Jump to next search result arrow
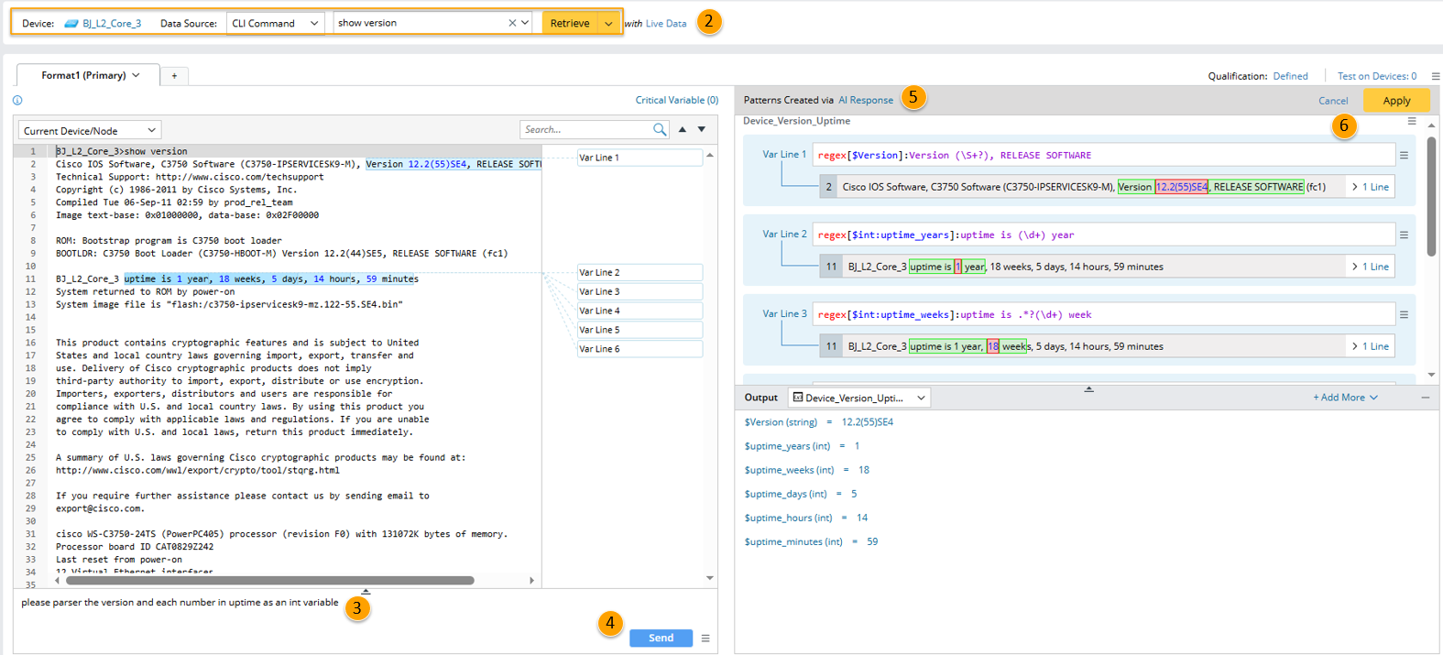Image resolution: width=1443 pixels, height=655 pixels. [x=702, y=130]
